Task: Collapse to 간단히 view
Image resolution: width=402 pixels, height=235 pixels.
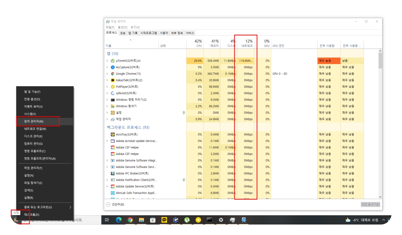Action: click(x=115, y=205)
